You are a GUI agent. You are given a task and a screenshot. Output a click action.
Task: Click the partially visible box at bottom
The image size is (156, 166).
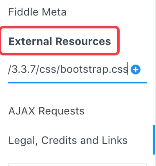coord(78,164)
